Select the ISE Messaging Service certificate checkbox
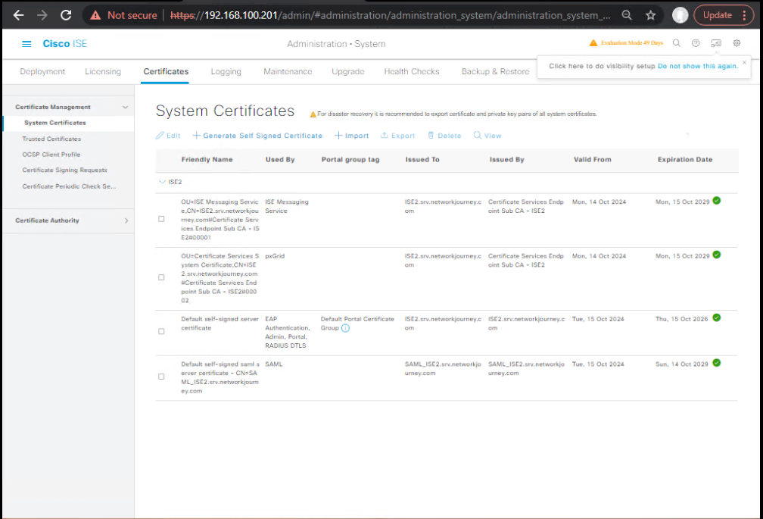Viewport: 763px width, 519px height. click(x=161, y=219)
